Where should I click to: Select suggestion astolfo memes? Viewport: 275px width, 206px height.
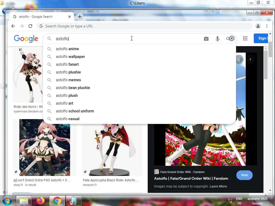tap(139, 80)
